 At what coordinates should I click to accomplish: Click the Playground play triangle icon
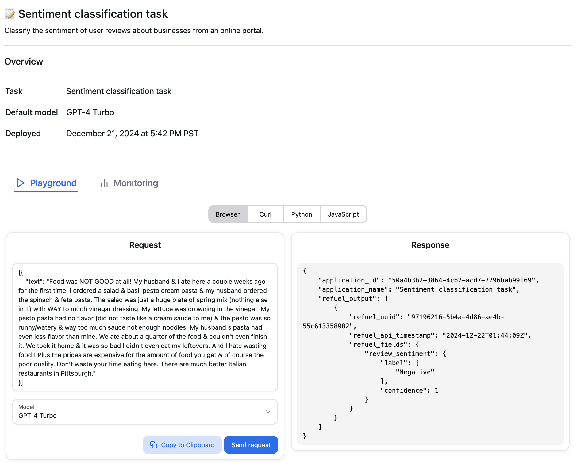(21, 183)
